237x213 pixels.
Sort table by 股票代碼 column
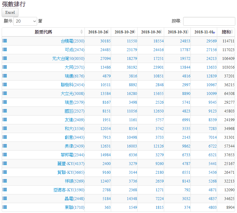coord(43,32)
